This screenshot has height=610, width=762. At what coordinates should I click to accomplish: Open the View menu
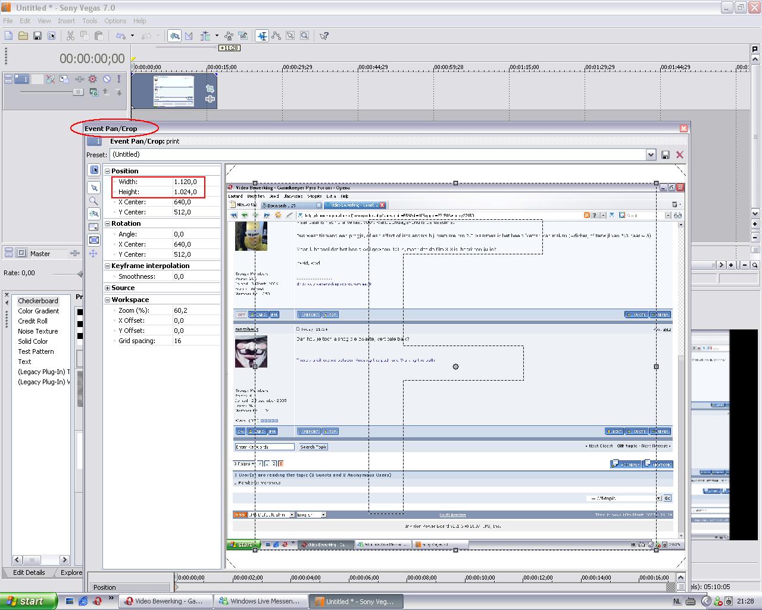(44, 21)
